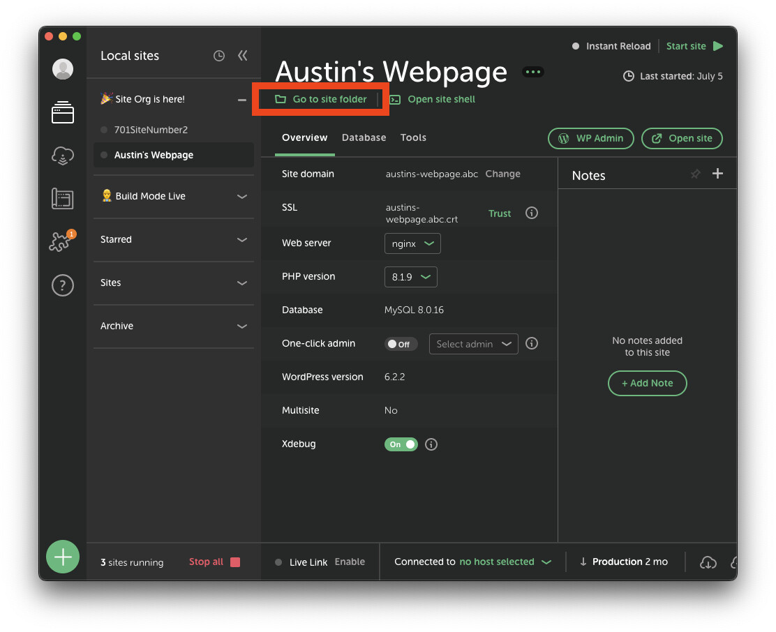Click the Austin's Webpage title
Image resolution: width=776 pixels, height=632 pixels.
[x=391, y=72]
